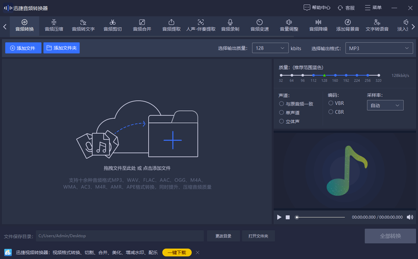This screenshot has width=418, height=259.
Task: Minimize the application window
Action: pyautogui.click(x=394, y=8)
